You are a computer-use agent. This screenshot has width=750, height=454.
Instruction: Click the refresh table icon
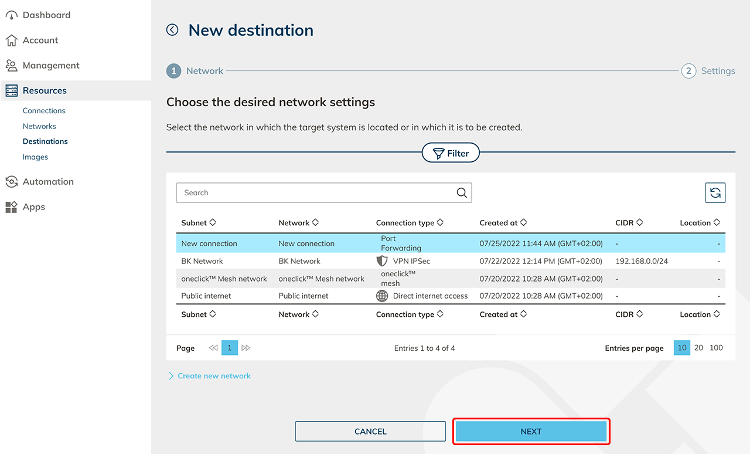click(x=715, y=192)
